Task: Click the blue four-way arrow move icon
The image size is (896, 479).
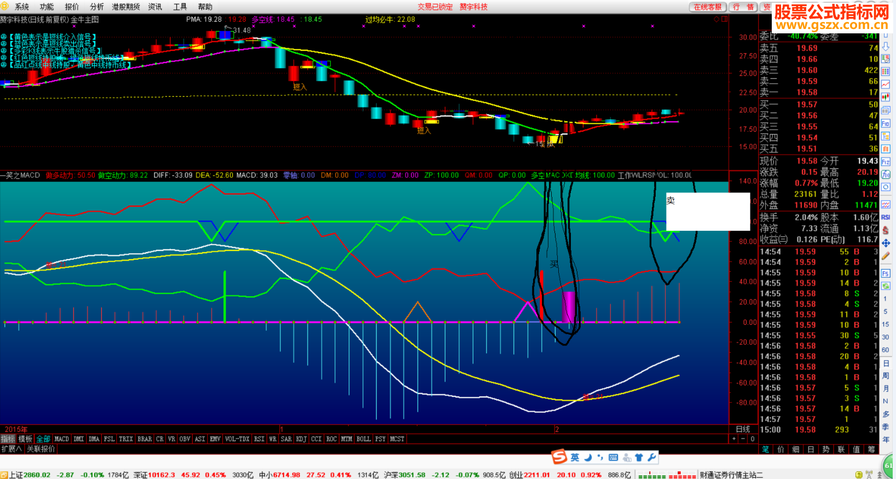Action: click(886, 243)
